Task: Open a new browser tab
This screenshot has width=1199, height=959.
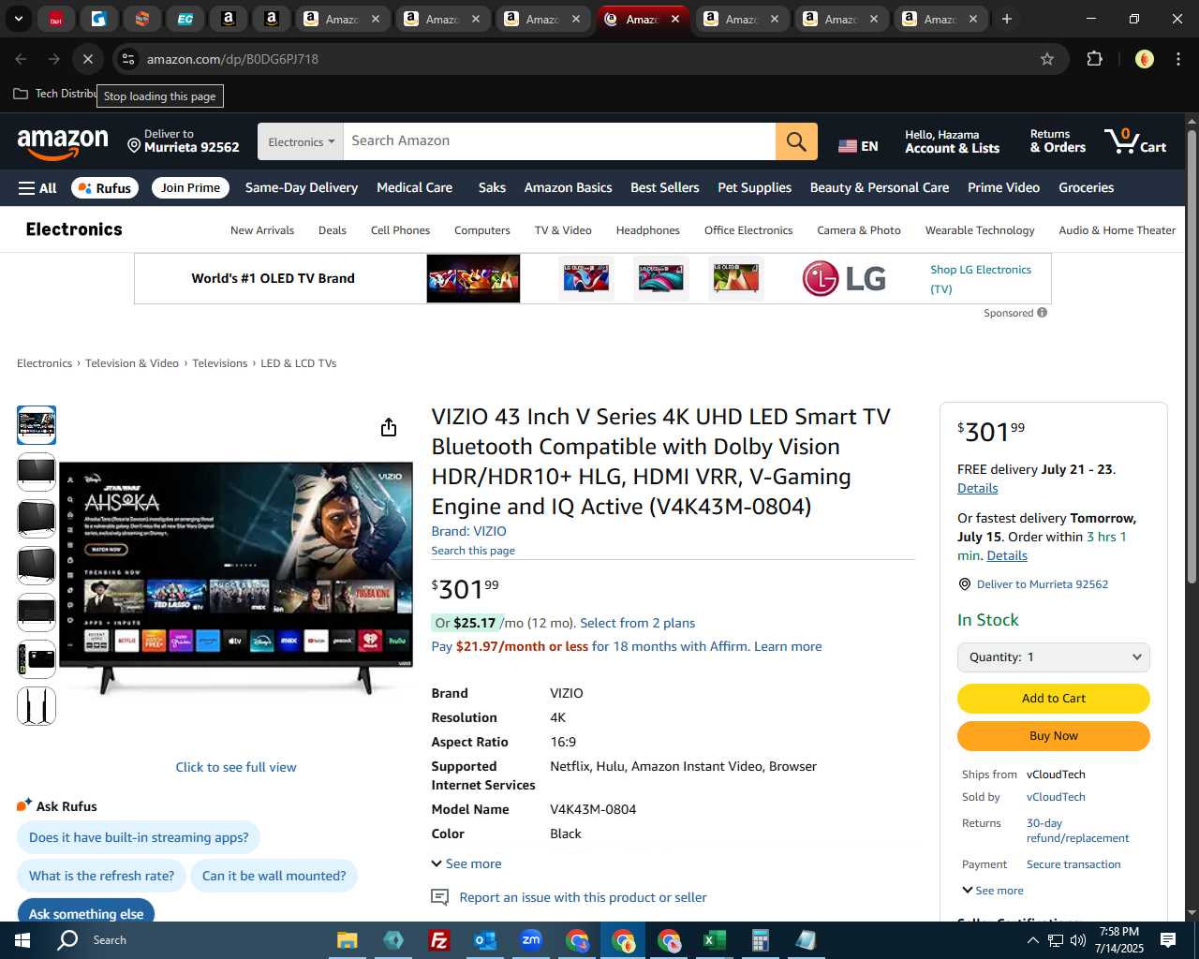Action: [x=1007, y=19]
